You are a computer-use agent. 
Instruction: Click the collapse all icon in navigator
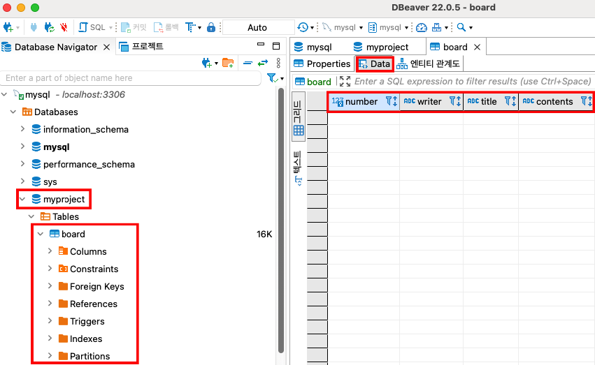pos(248,63)
